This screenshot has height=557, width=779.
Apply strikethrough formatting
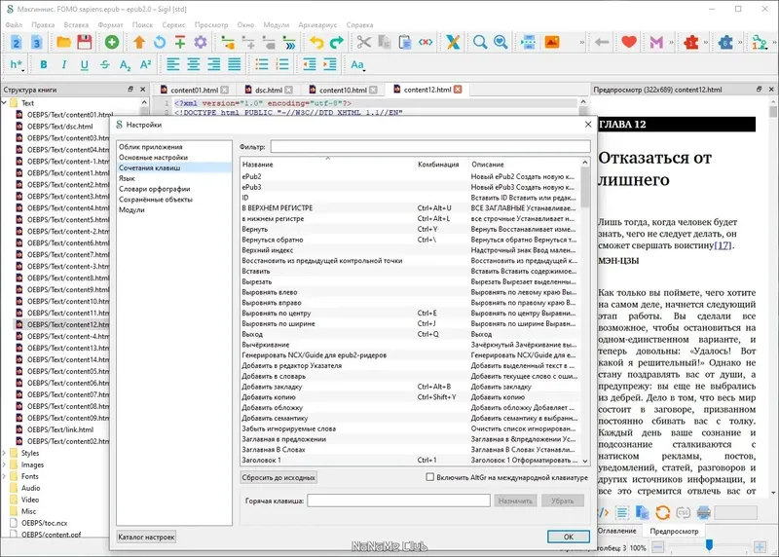pyautogui.click(x=104, y=64)
